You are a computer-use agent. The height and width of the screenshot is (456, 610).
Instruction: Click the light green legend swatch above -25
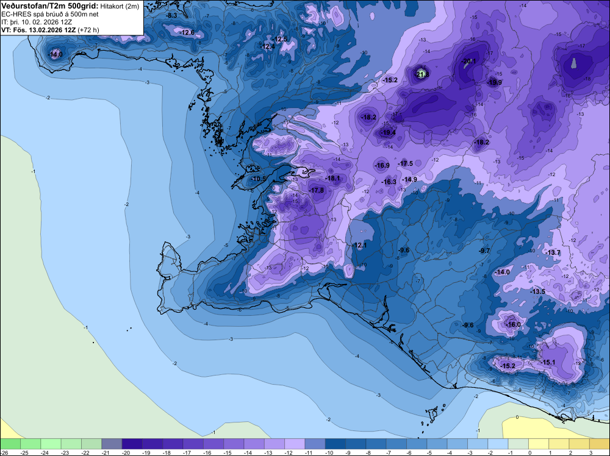30,444
